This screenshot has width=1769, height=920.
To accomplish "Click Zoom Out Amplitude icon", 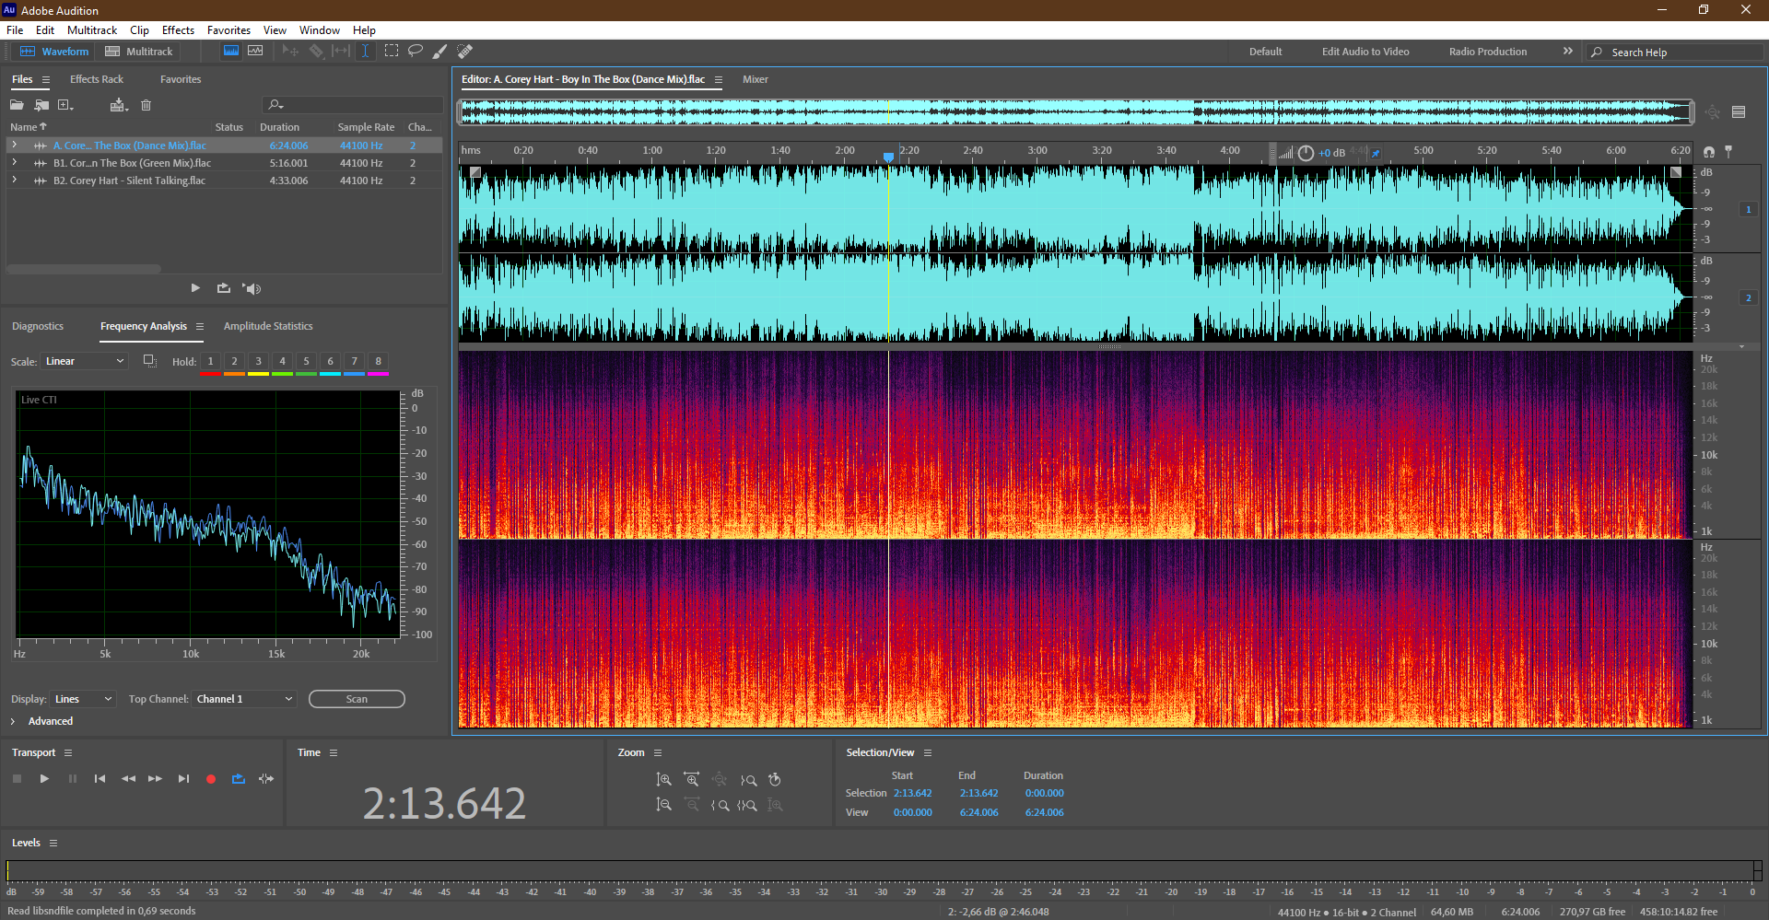I will click(x=663, y=805).
